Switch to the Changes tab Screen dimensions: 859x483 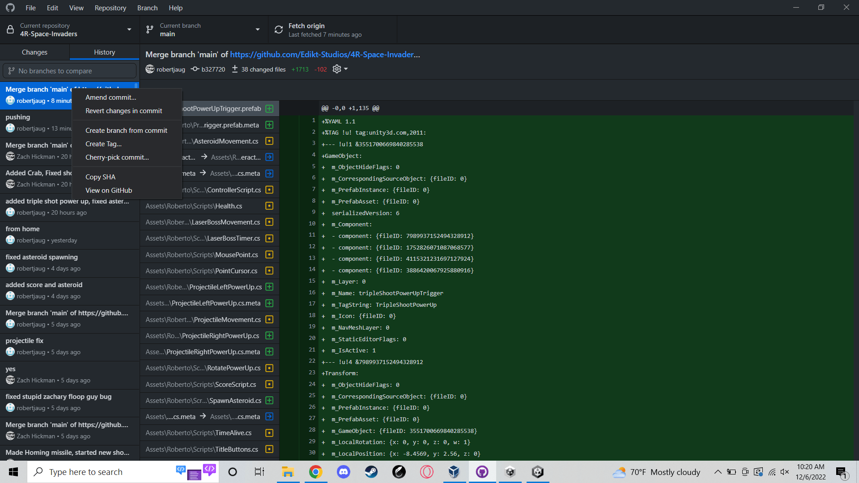pos(34,52)
